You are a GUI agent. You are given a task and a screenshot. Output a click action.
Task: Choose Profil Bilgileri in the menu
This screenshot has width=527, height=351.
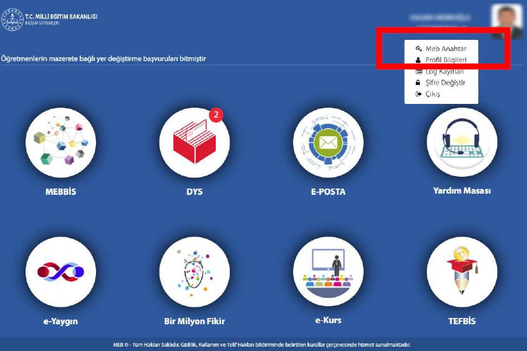tap(442, 60)
